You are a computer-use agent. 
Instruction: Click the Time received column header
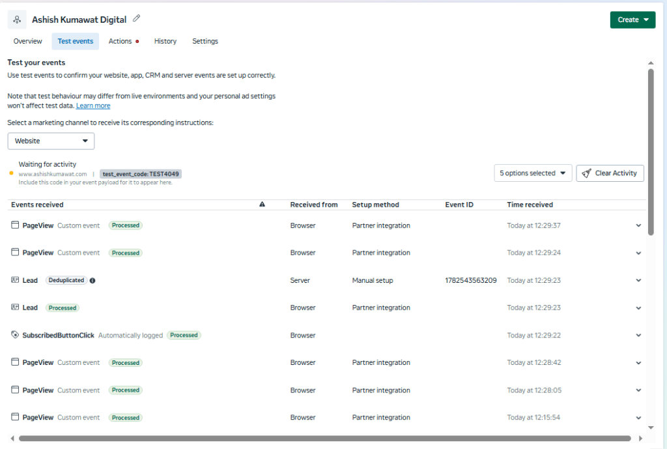(530, 205)
